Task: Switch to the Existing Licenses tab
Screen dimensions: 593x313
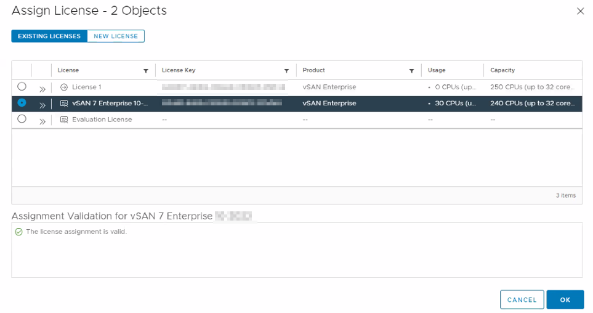Action: (49, 36)
